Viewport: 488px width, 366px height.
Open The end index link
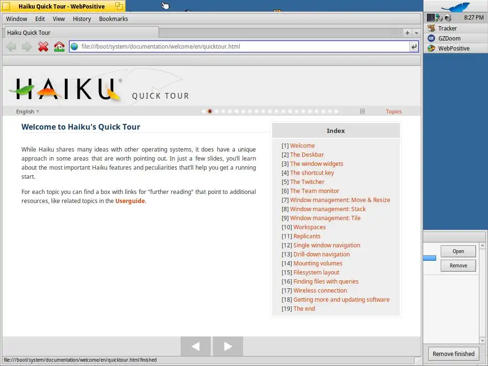click(304, 308)
